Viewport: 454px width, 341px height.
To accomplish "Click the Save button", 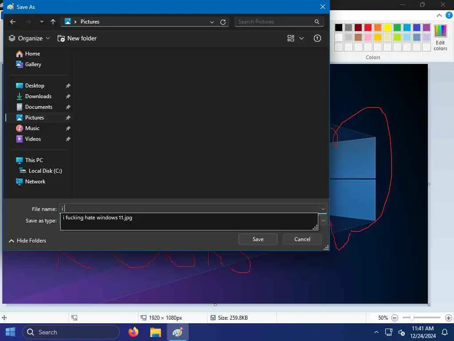I will 258,239.
